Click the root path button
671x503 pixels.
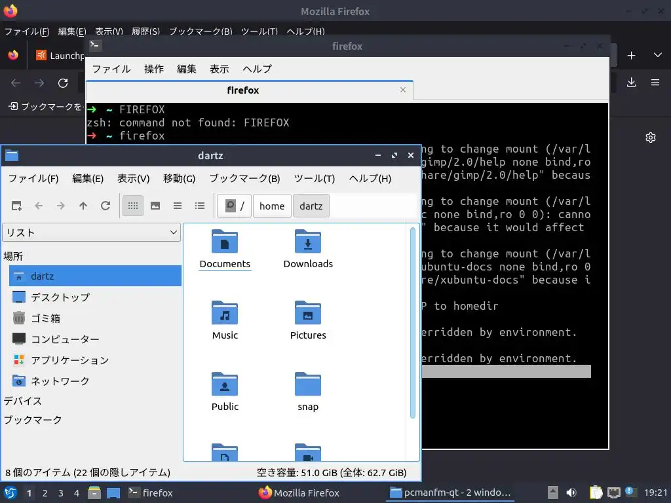[235, 206]
